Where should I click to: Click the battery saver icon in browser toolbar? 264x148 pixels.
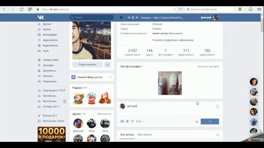click(x=259, y=9)
